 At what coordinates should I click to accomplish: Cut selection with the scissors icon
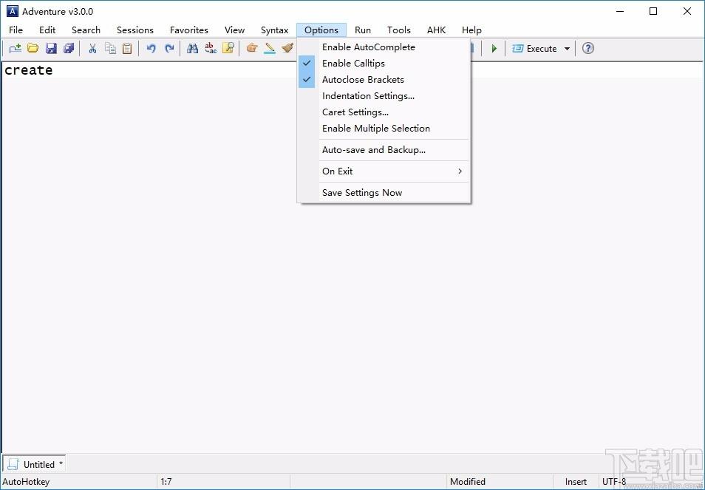(92, 48)
